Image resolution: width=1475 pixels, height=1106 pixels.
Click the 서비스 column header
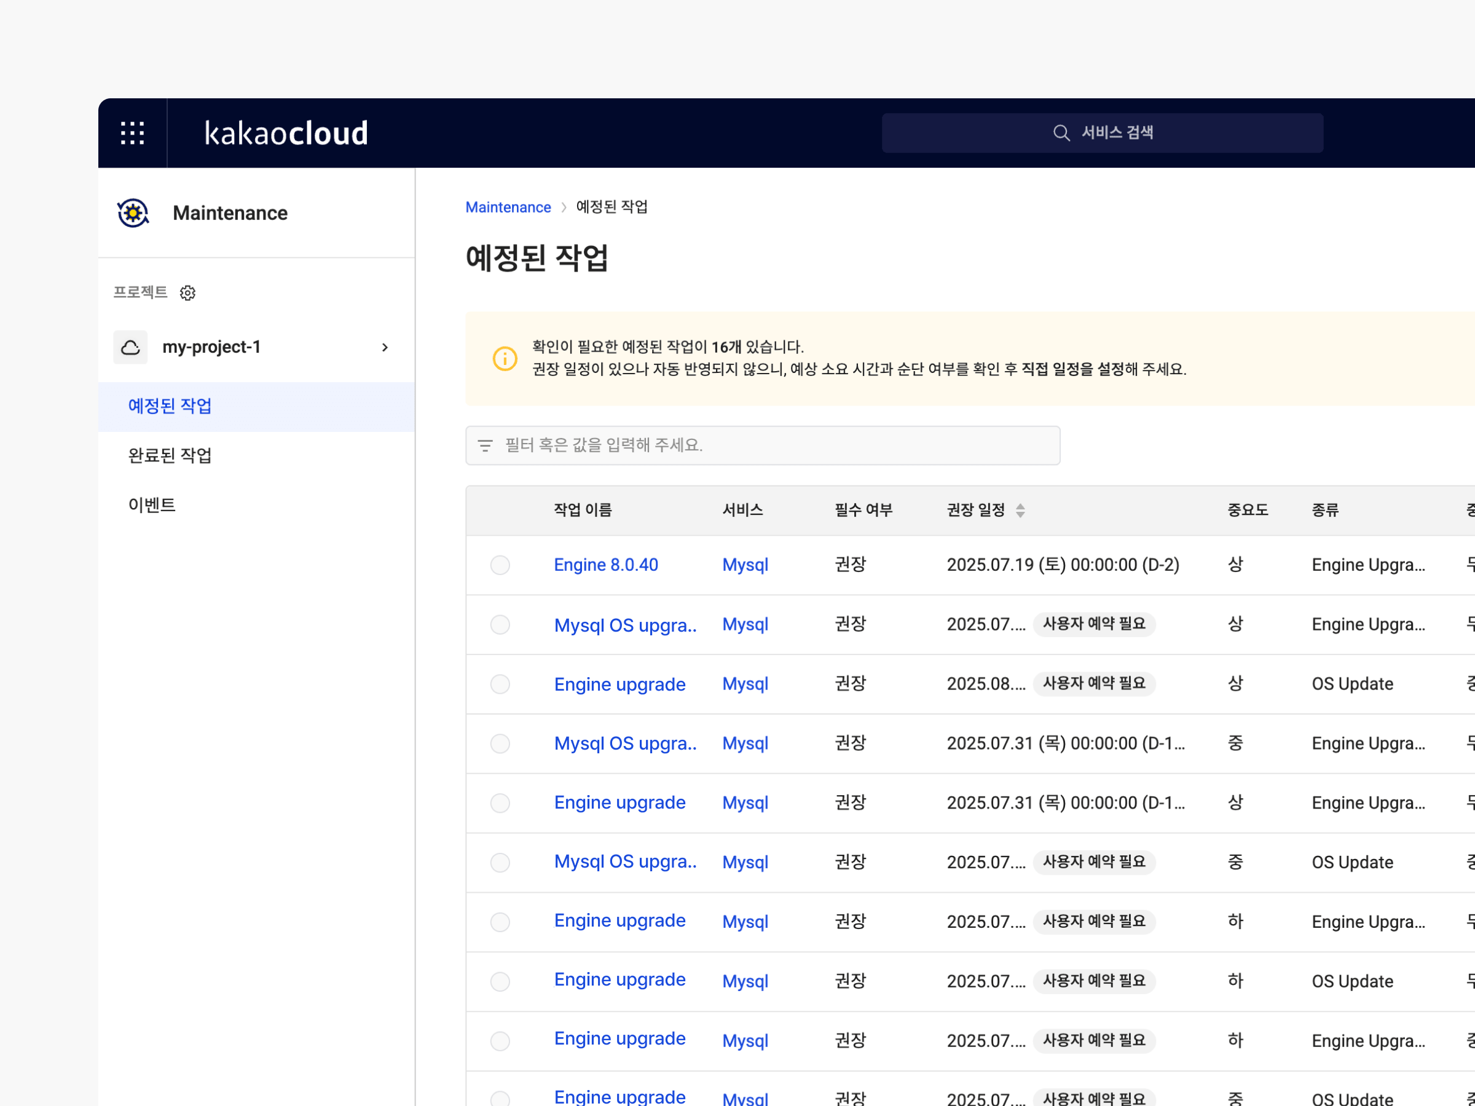(743, 511)
